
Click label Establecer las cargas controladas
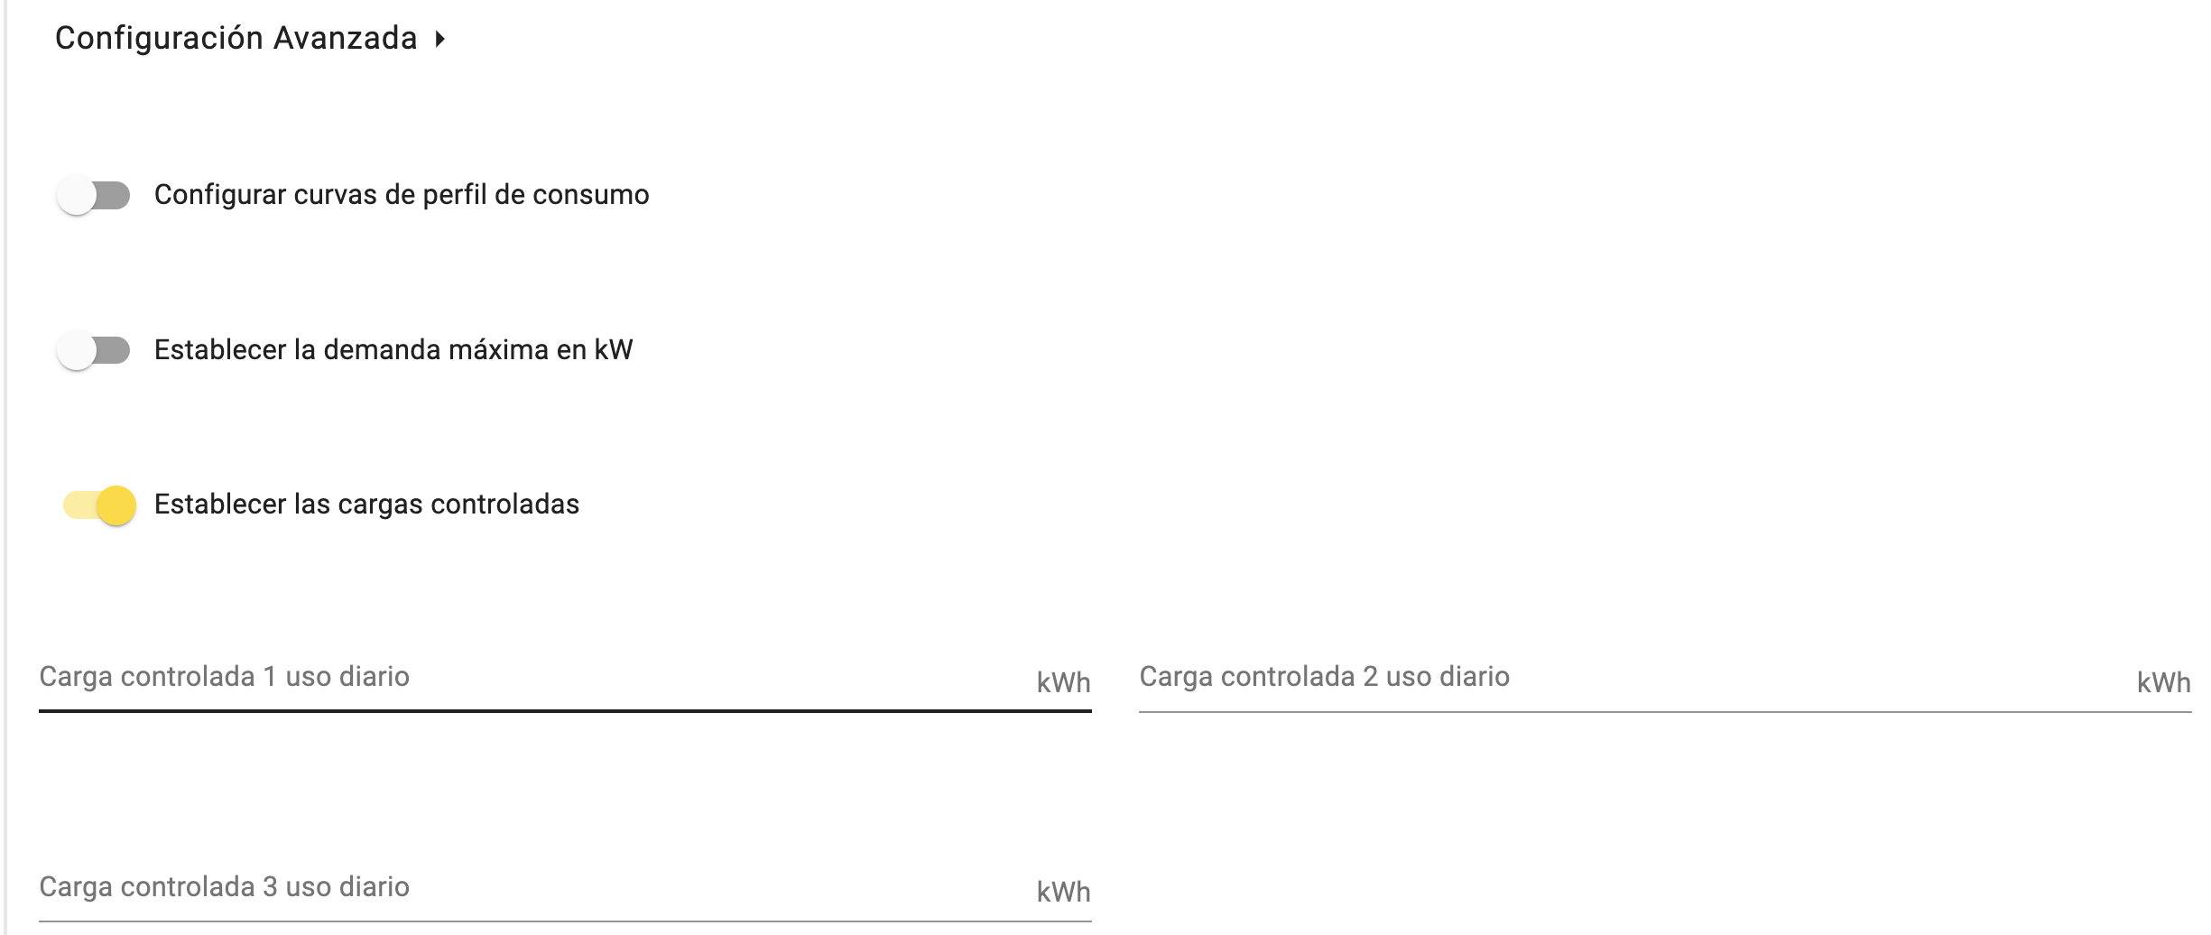(x=366, y=505)
